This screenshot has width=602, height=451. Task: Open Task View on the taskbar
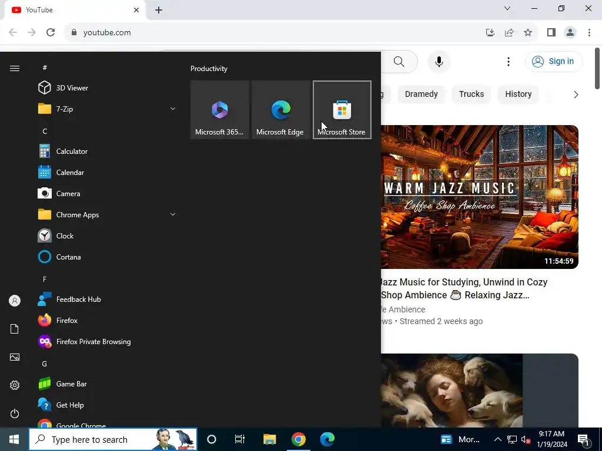point(240,439)
